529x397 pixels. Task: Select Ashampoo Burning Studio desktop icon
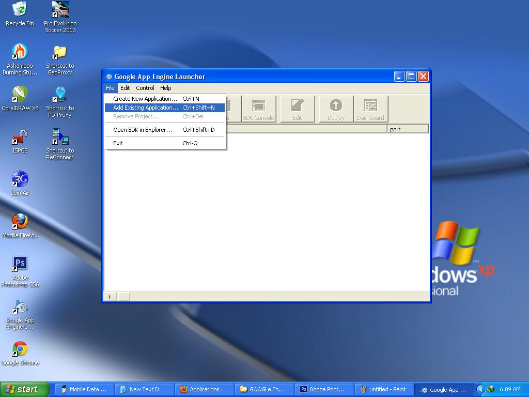pyautogui.click(x=20, y=60)
